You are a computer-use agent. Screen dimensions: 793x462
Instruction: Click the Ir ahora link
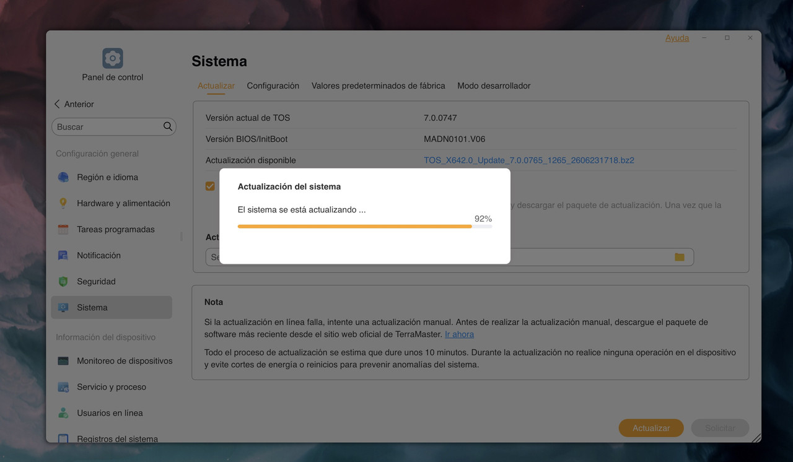[x=459, y=334]
